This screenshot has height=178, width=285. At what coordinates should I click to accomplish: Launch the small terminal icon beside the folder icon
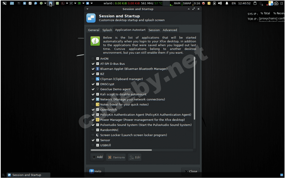coord(19,3)
